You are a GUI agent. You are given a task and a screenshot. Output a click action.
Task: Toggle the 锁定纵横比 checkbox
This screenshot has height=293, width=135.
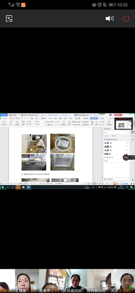click(49, 122)
